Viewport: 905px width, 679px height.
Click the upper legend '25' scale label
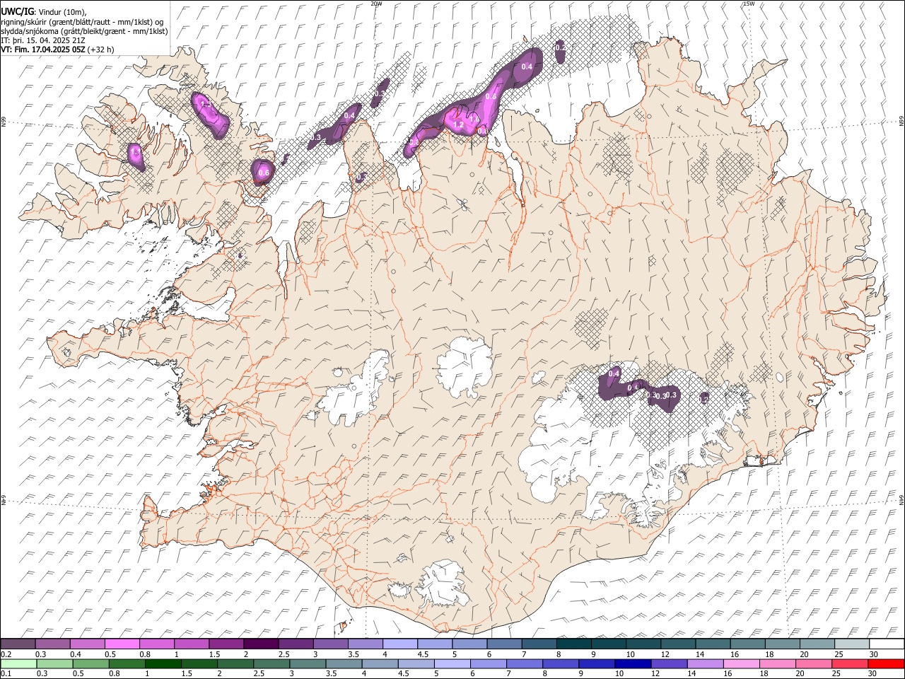(x=839, y=654)
